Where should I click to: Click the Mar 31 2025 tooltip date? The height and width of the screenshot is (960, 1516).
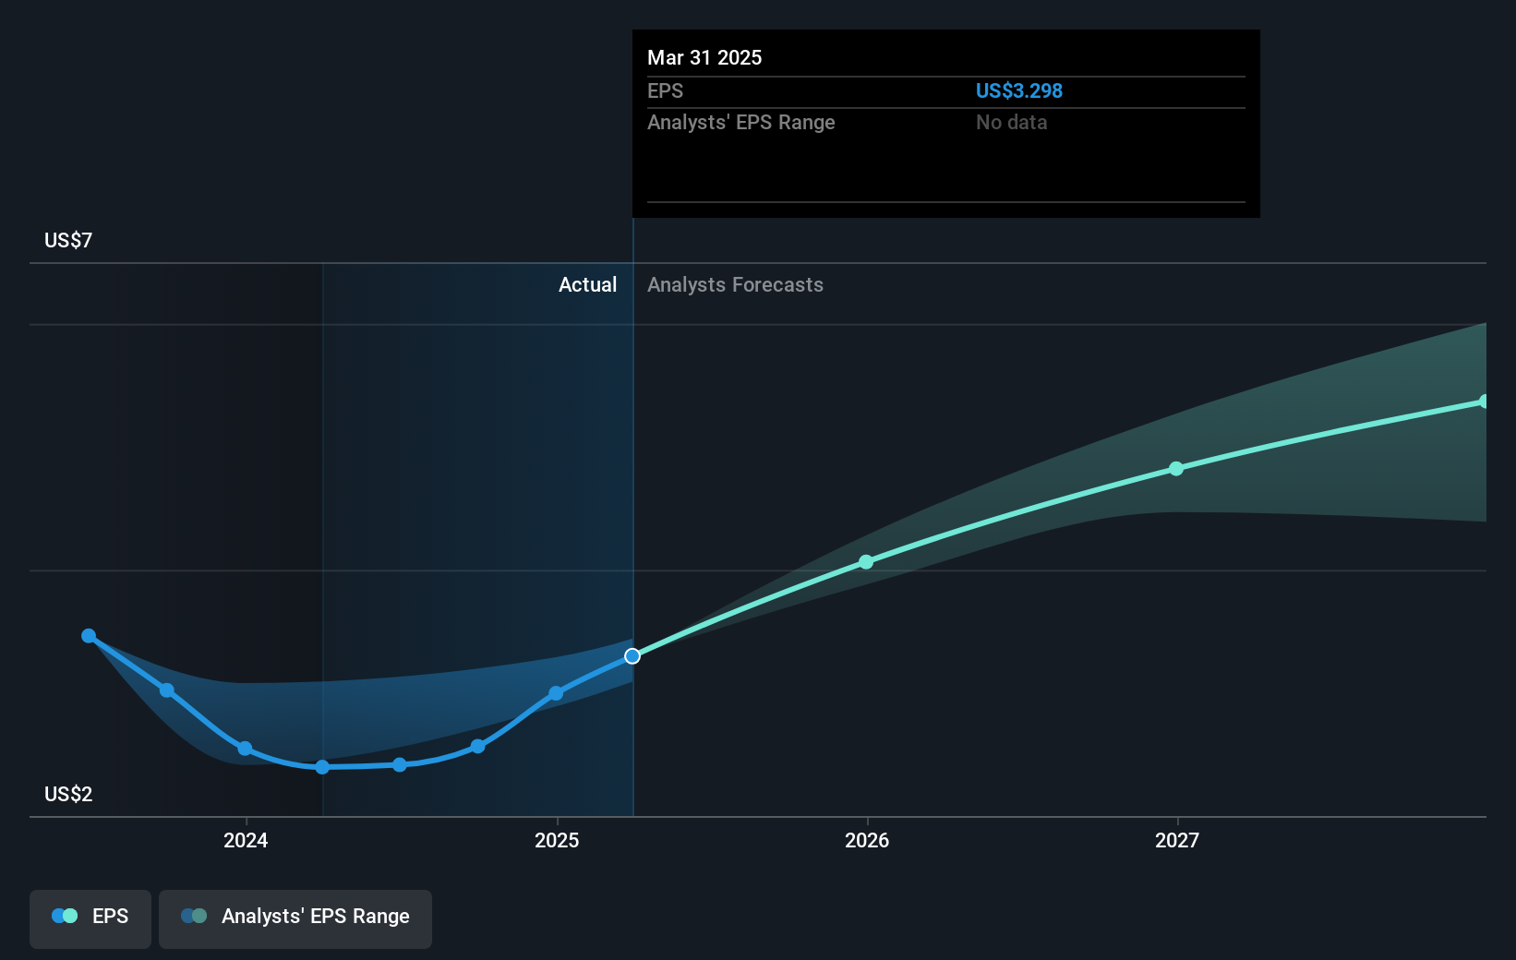click(x=704, y=57)
